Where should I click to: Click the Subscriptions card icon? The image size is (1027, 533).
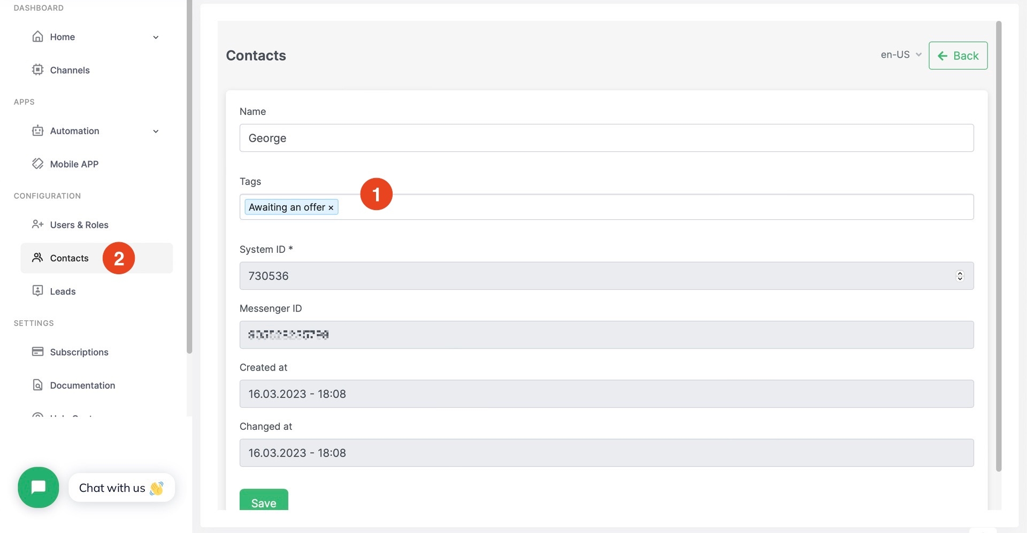pyautogui.click(x=37, y=352)
